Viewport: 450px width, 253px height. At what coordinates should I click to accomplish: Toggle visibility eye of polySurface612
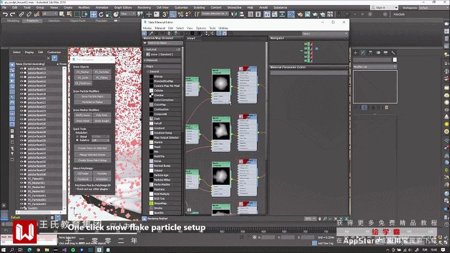[21, 69]
